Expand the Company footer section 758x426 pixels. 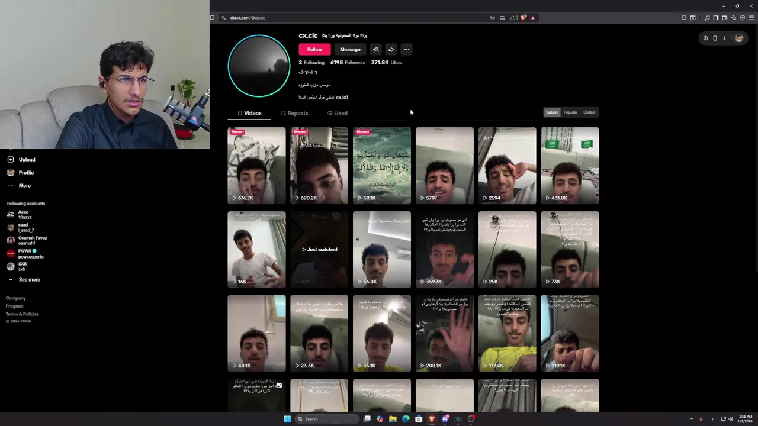click(16, 298)
